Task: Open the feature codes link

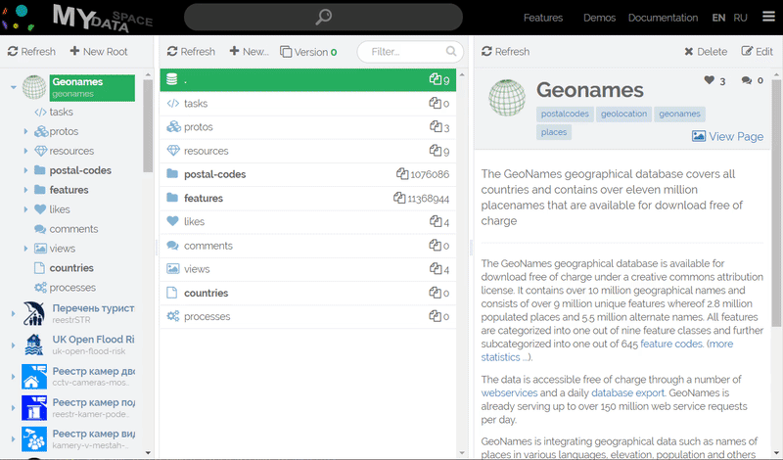Action: pos(671,344)
